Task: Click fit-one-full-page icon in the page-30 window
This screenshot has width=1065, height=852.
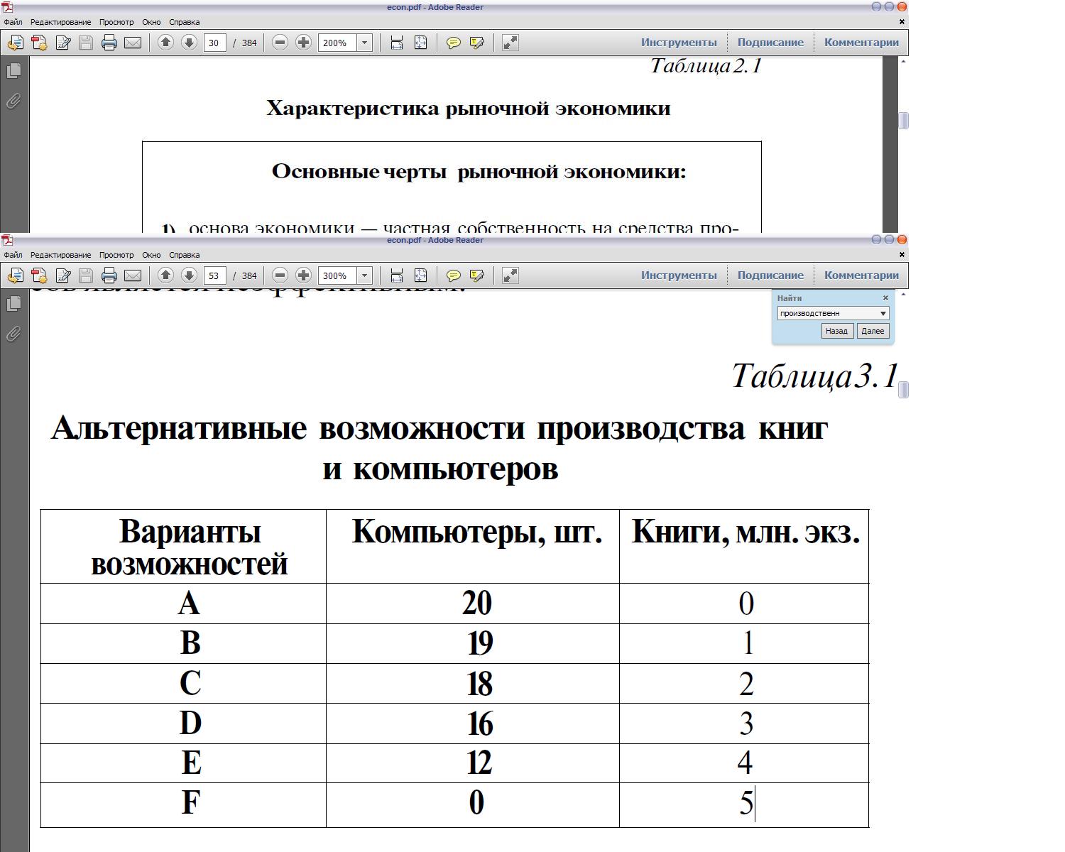Action: pos(420,43)
